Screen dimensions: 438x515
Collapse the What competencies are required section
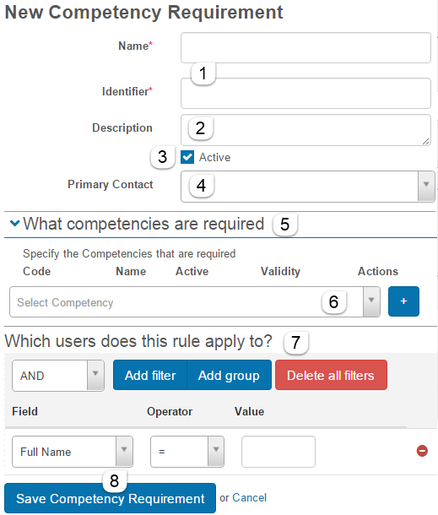[x=15, y=224]
